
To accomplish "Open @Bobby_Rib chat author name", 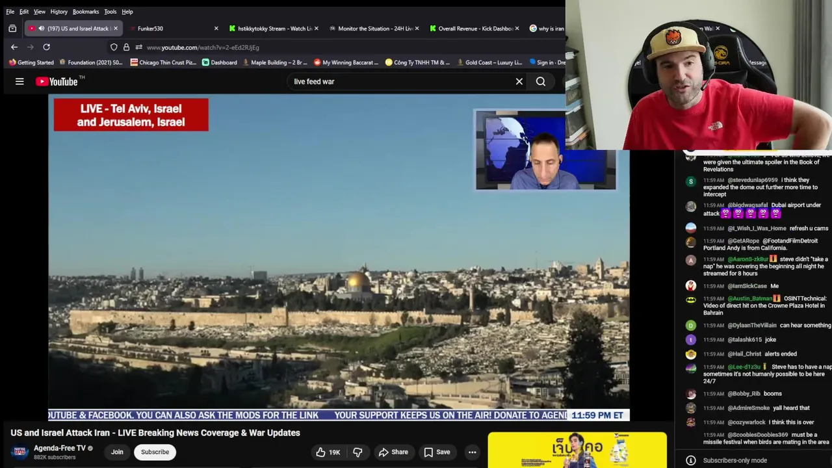I will click(x=744, y=394).
